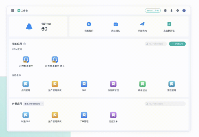Viewport: 199px width, 137px height.
Task: Click the 设备巡检 app name
Action: tap(142, 90)
